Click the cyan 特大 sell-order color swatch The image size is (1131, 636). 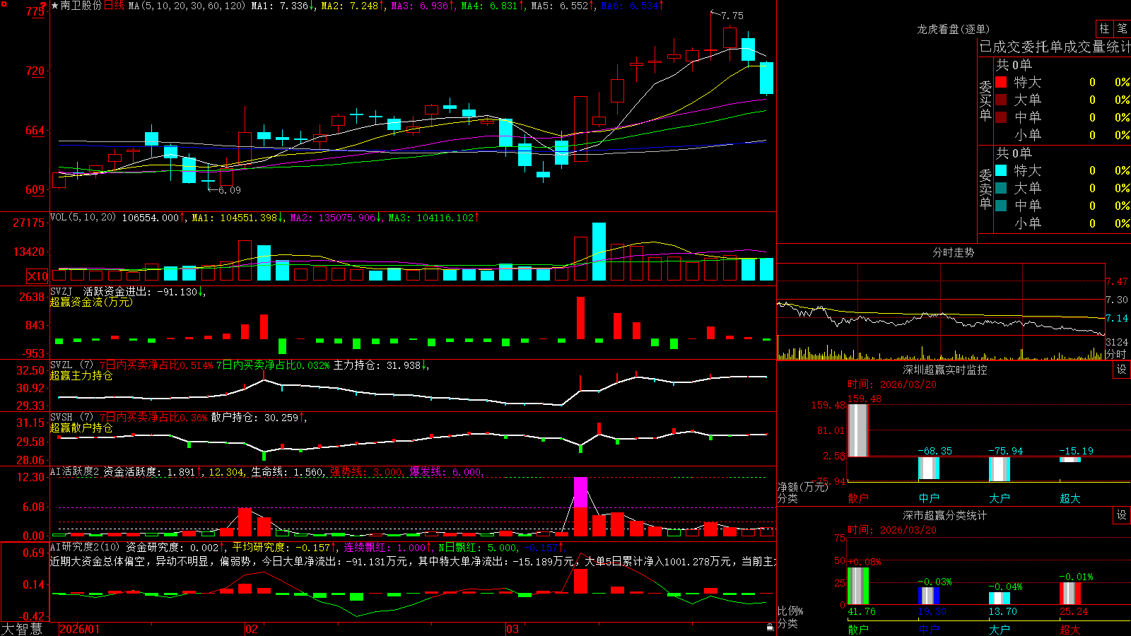point(1001,170)
